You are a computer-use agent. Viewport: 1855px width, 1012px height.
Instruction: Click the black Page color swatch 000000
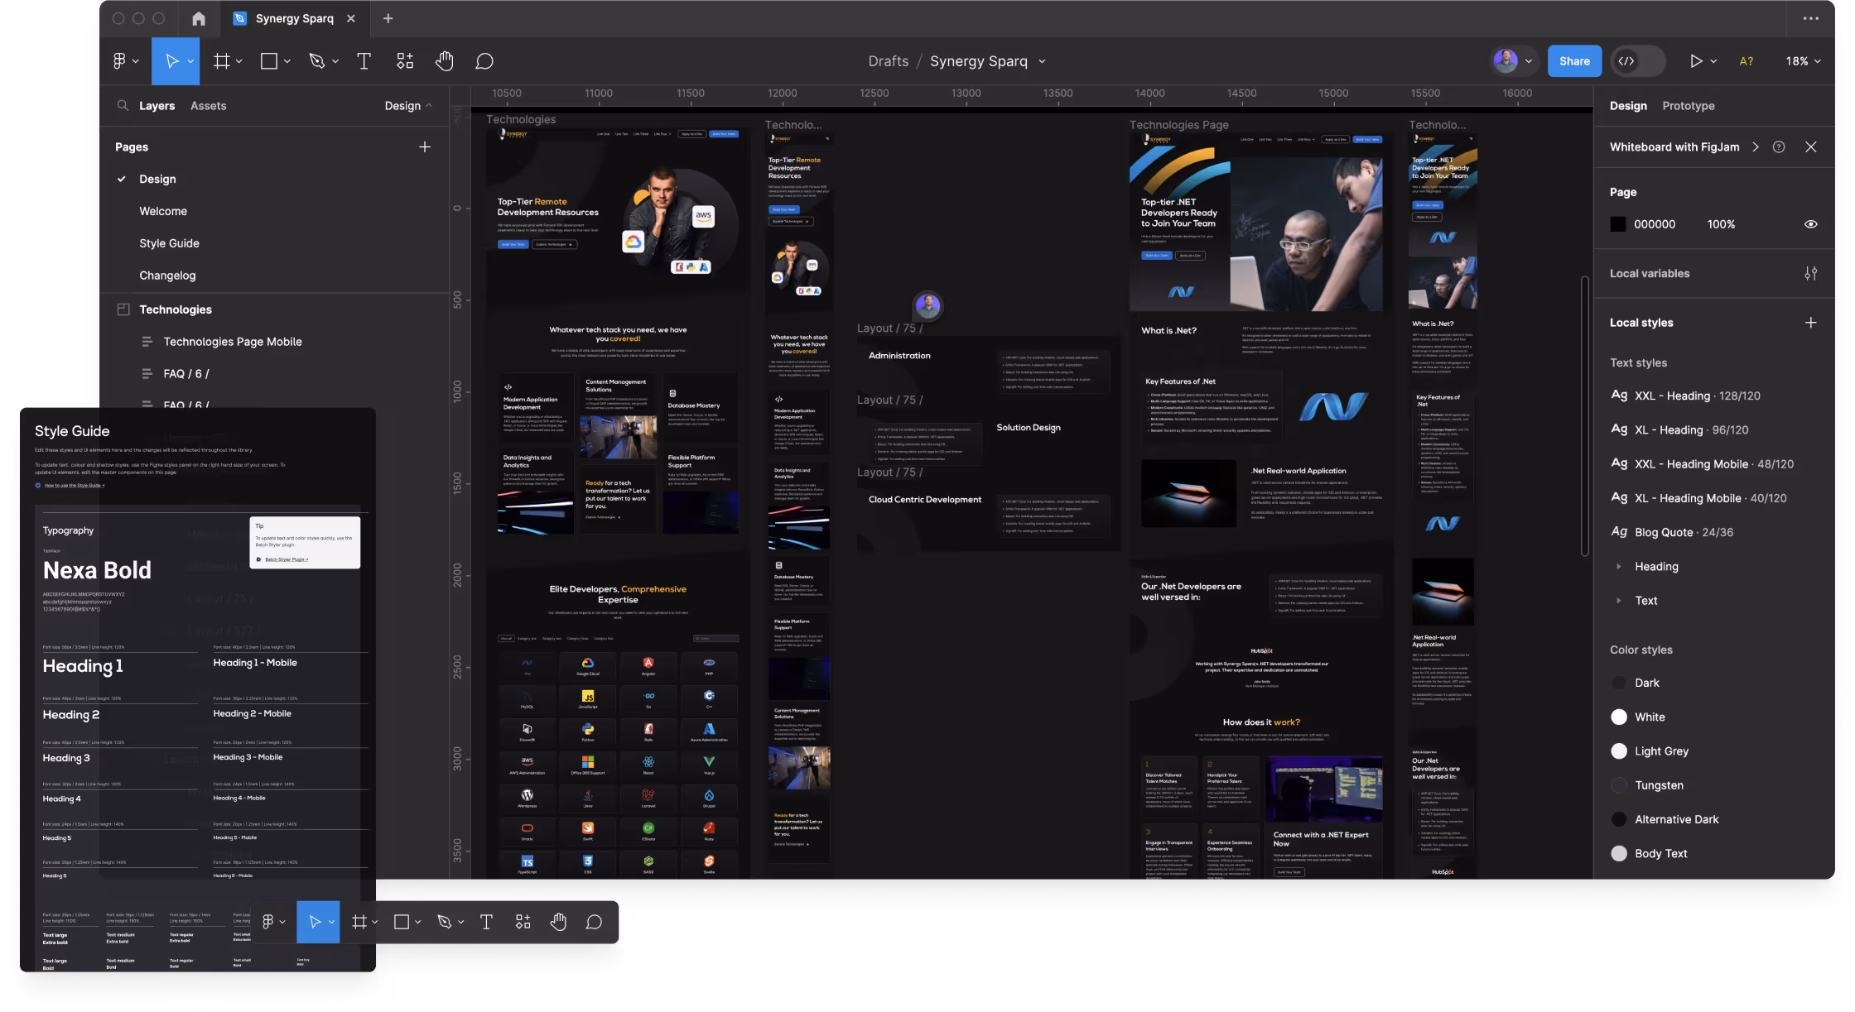click(x=1618, y=223)
